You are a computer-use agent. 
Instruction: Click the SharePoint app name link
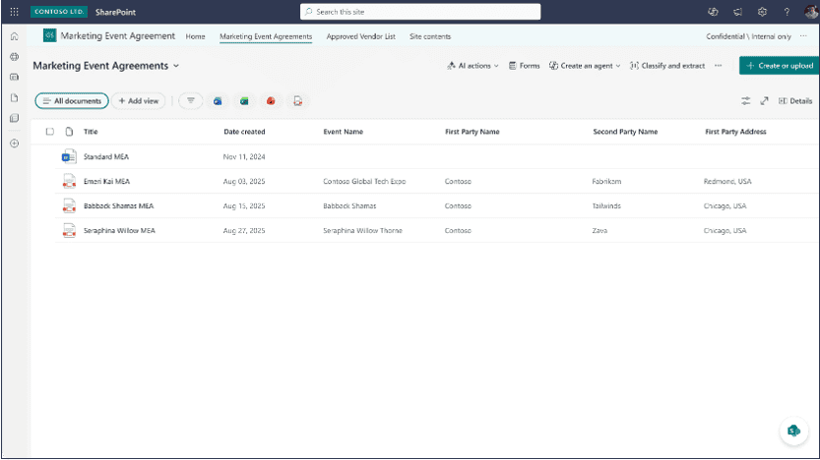(x=115, y=12)
